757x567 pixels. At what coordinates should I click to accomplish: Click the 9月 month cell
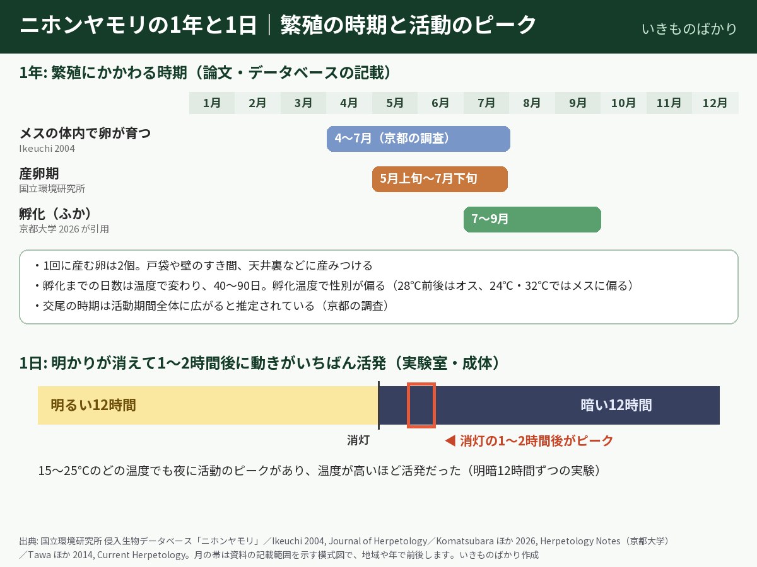[578, 103]
